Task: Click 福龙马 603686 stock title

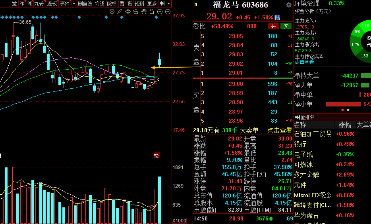Action: (x=240, y=5)
